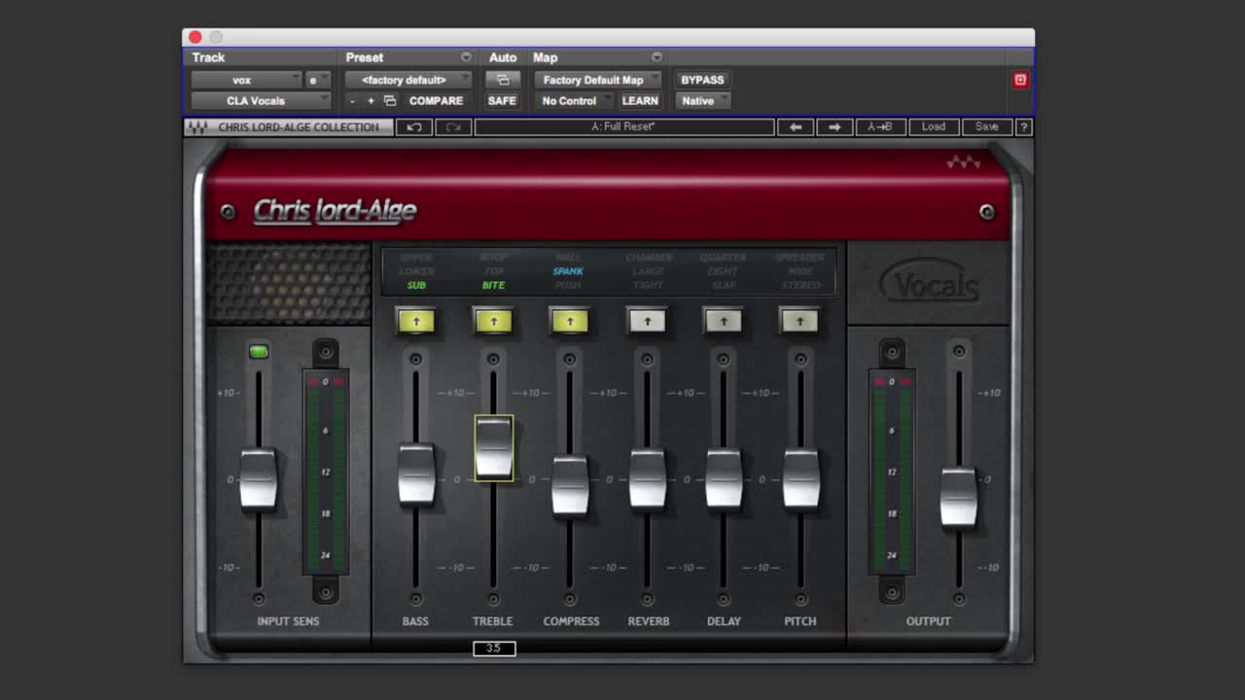Image resolution: width=1245 pixels, height=700 pixels.
Task: Click the A→B setup compare icon
Action: [880, 126]
